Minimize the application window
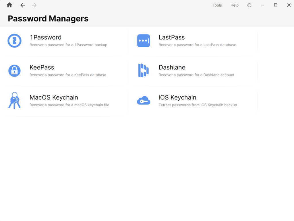This screenshot has height=221, width=294. coord(262,5)
